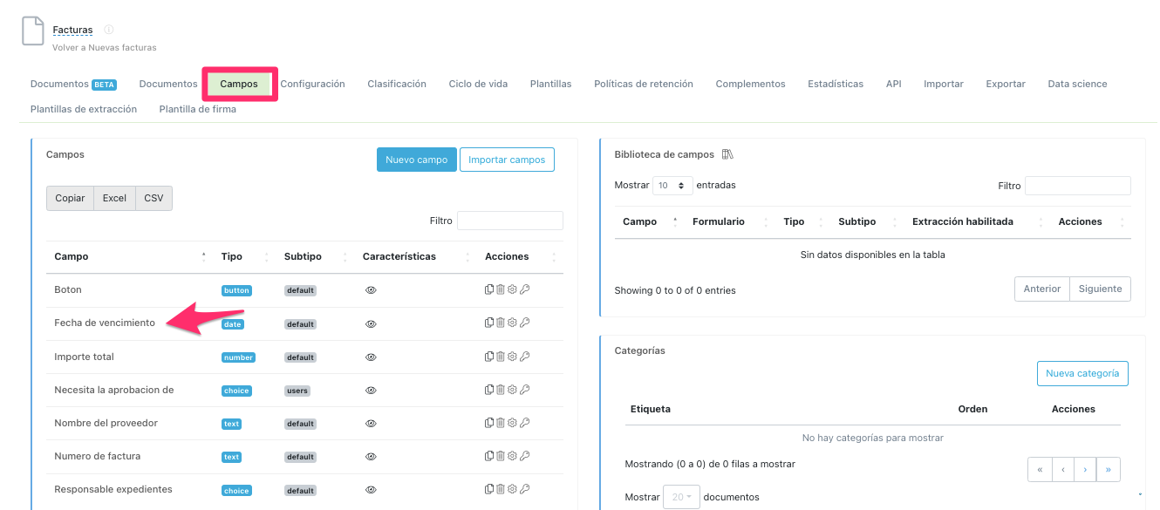Viewport: 1160px width, 510px height.
Task: Open the Ciclo de vida tab
Action: click(478, 85)
